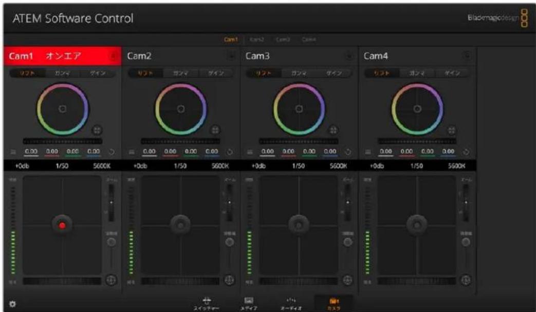Viewport: 536px width, 312px height.
Task: Reset Cam1 color values with circular arrow
Action: click(x=112, y=152)
